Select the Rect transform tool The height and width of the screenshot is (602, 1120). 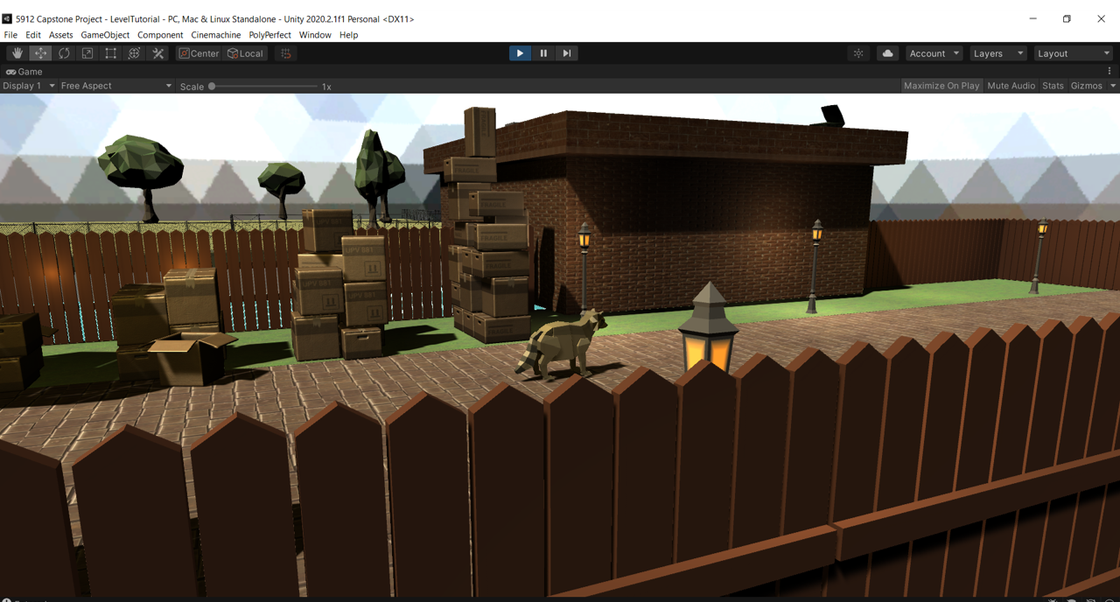tap(111, 53)
